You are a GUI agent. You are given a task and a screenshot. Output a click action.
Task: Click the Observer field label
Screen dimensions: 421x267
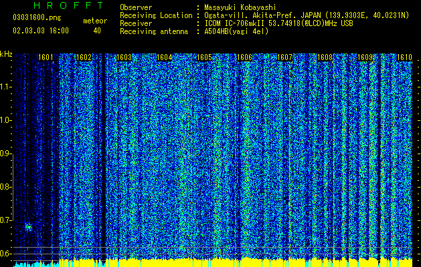click(x=136, y=7)
